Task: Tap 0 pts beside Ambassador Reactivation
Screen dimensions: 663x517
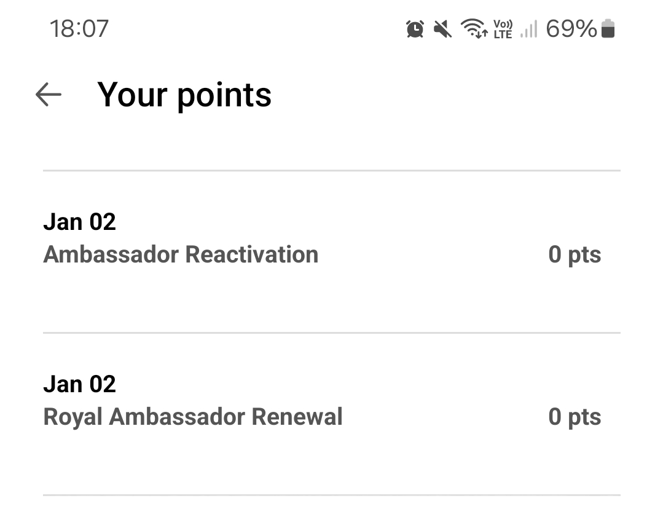Action: 575,255
